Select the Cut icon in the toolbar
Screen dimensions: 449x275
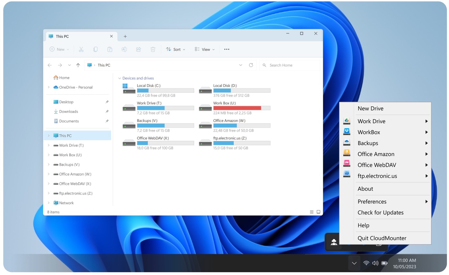coord(81,49)
